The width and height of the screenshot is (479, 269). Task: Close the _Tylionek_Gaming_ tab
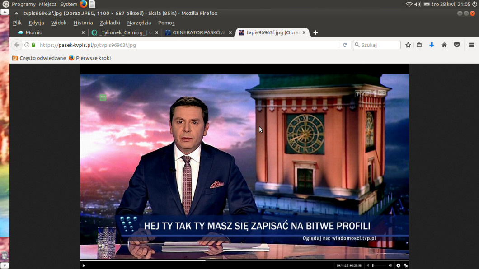[x=157, y=32]
